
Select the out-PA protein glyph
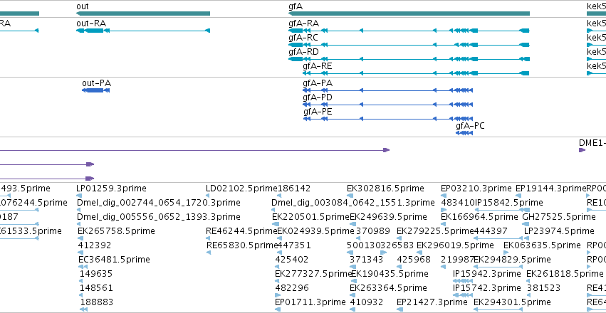click(x=96, y=90)
